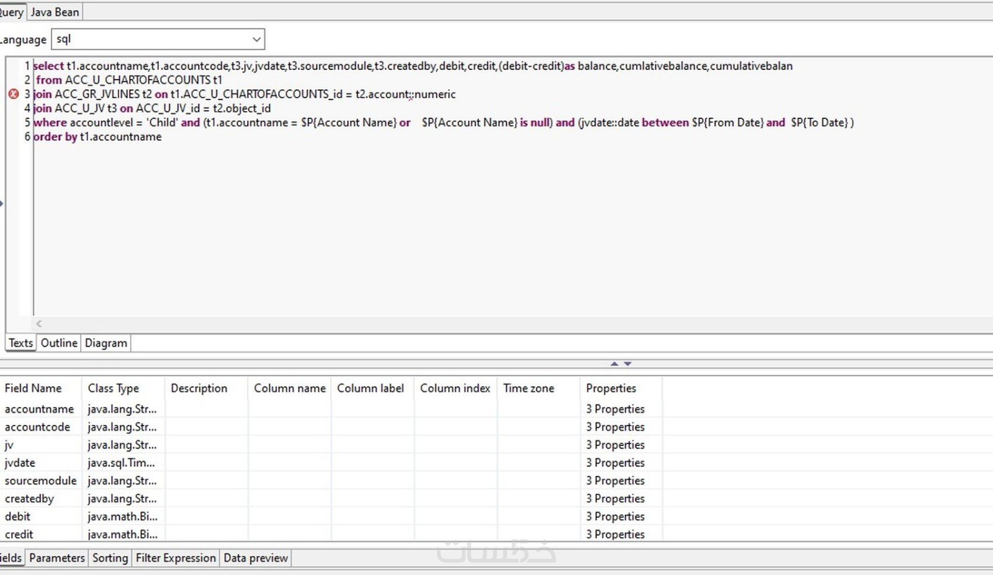Click the join ACC_GR_JVLINES line in the query
Screen dimensions: 993x575
245,94
